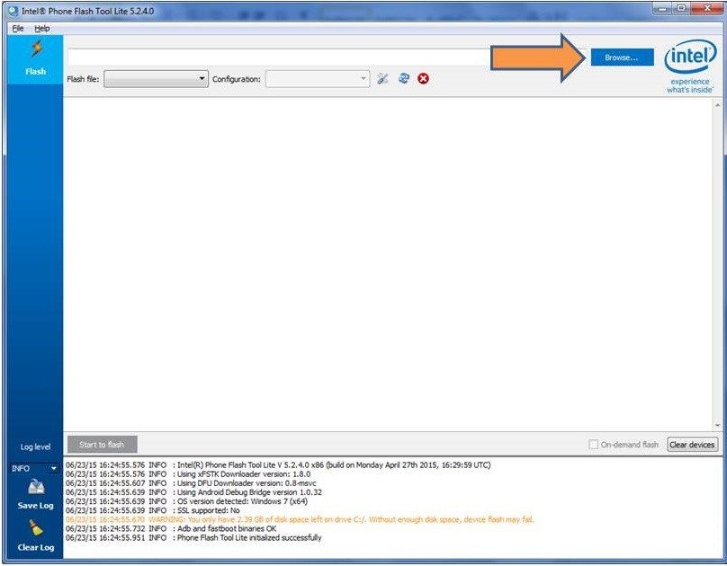The height and width of the screenshot is (566, 727).
Task: Refresh with the blue arrows icon
Action: [404, 78]
